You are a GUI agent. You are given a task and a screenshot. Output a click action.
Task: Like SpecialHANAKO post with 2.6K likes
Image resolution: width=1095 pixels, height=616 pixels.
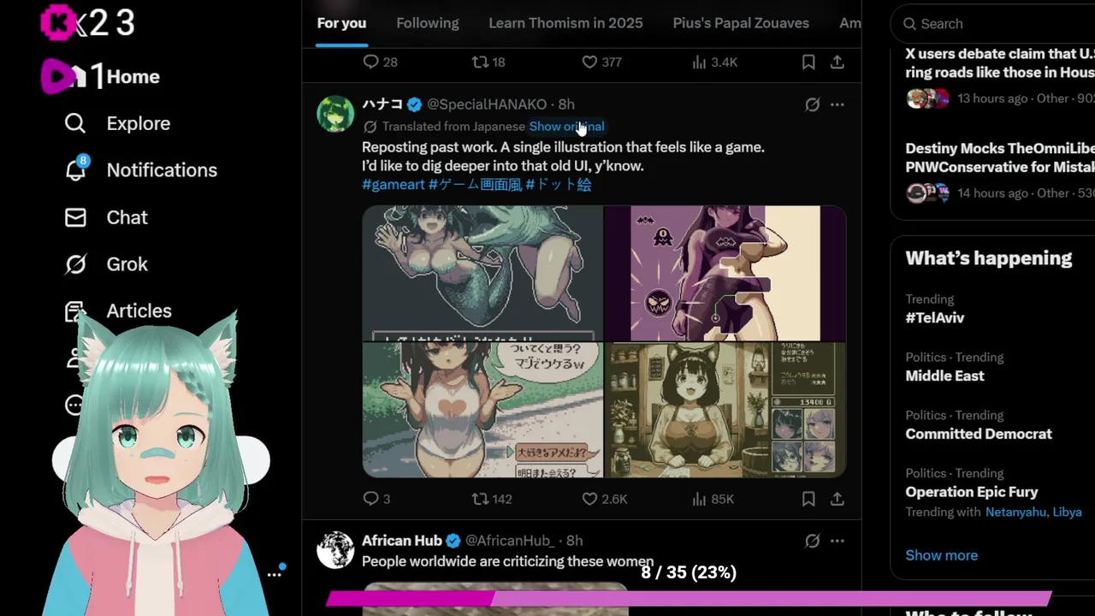coord(604,498)
